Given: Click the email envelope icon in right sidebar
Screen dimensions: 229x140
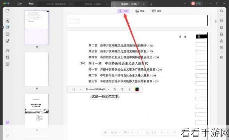Looking at the screenshot, I should pos(221,48).
